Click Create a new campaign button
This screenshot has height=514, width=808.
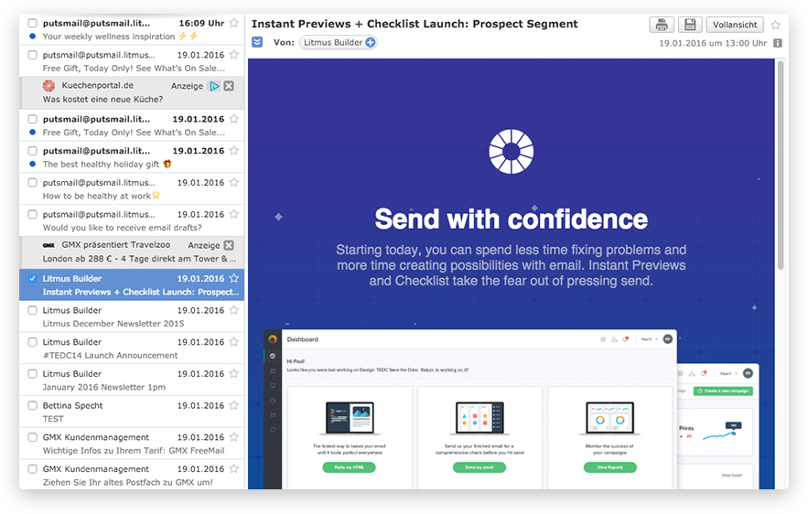pos(723,391)
